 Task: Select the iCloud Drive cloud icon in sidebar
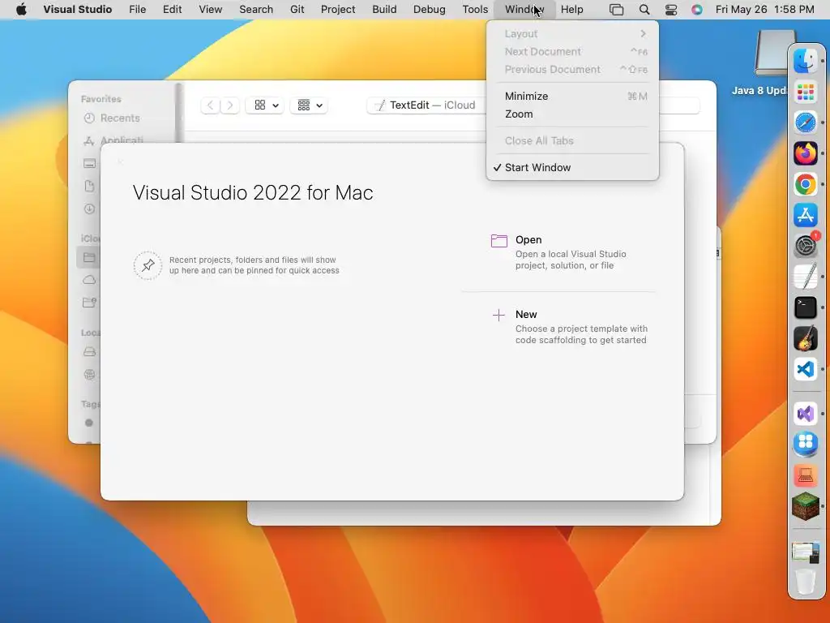[89, 280]
